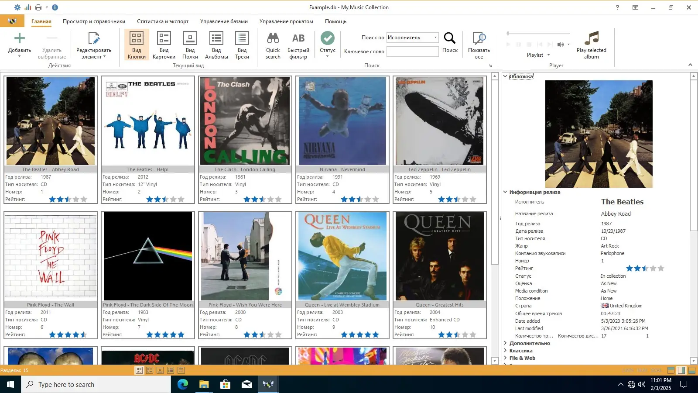
Task: Click the Статус green checkmark icon
Action: (327, 38)
